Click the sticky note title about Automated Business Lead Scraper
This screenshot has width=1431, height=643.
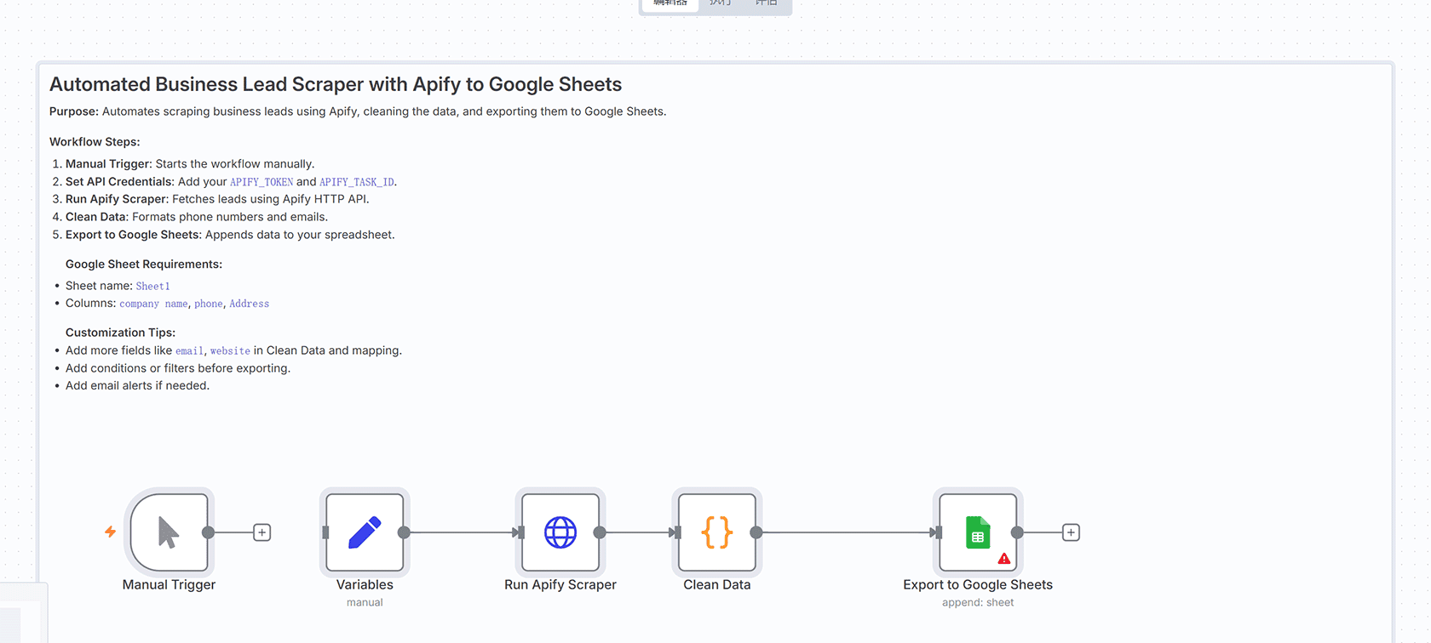pos(336,84)
